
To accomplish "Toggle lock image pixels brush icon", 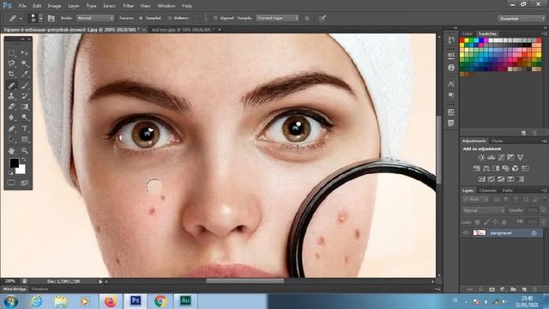I will coord(486,222).
